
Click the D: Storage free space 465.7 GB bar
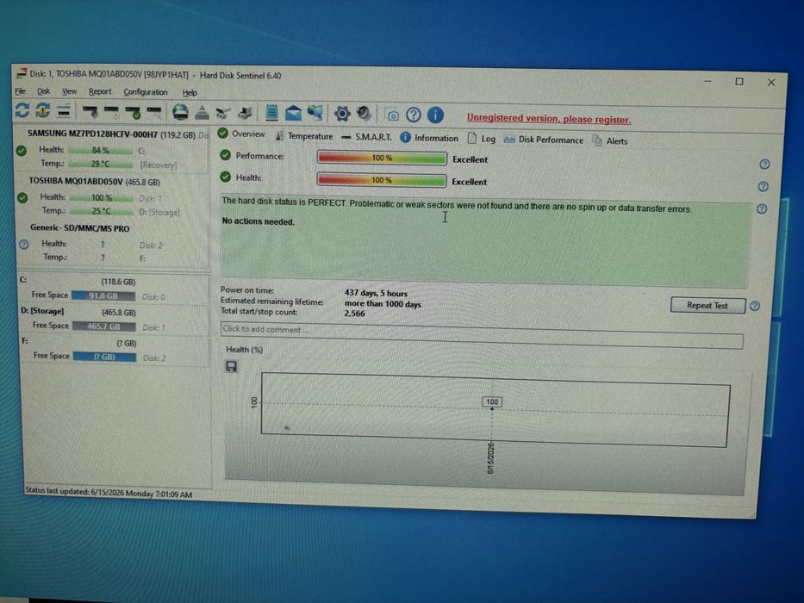(x=104, y=326)
